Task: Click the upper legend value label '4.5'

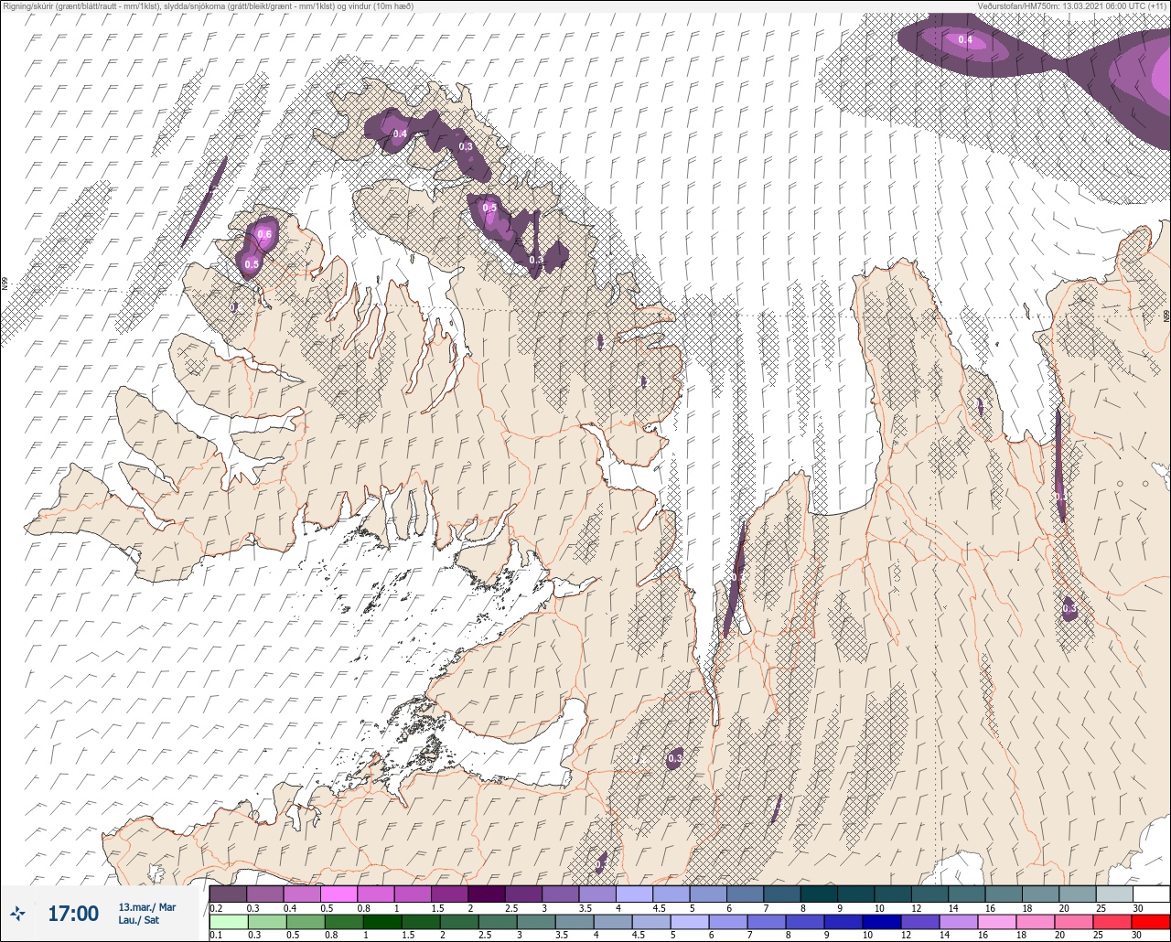Action: click(x=659, y=907)
